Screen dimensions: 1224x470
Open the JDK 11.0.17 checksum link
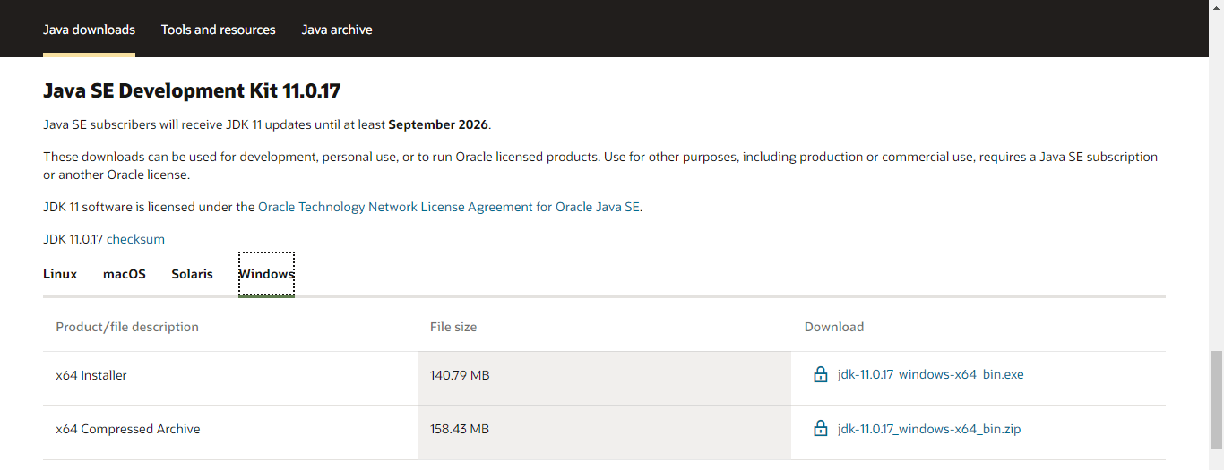[135, 239]
